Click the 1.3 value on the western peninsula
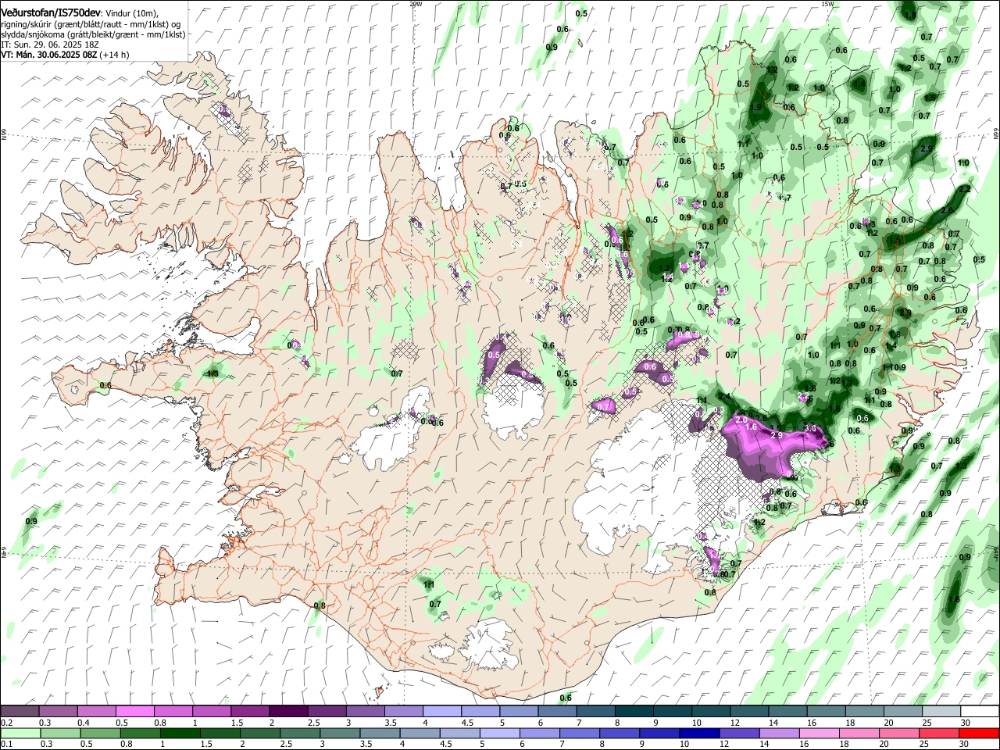 [x=212, y=373]
